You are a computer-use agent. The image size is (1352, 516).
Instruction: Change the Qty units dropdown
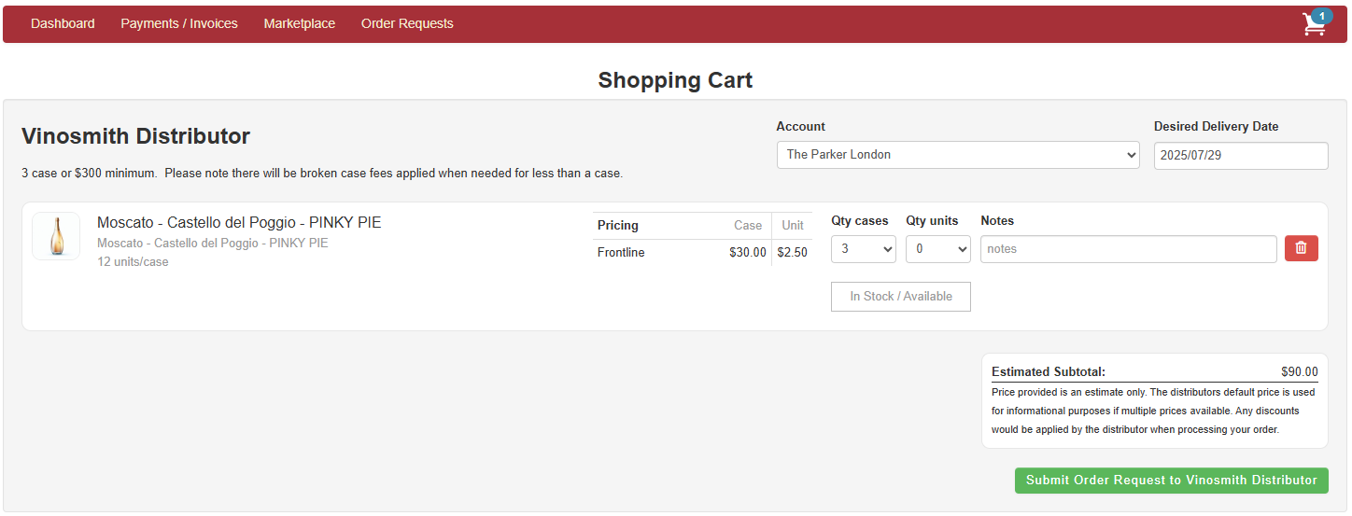coord(938,249)
